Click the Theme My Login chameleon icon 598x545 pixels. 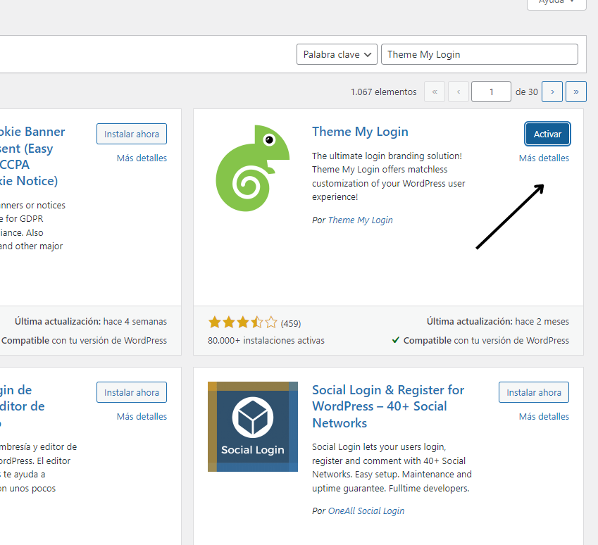[x=252, y=169]
